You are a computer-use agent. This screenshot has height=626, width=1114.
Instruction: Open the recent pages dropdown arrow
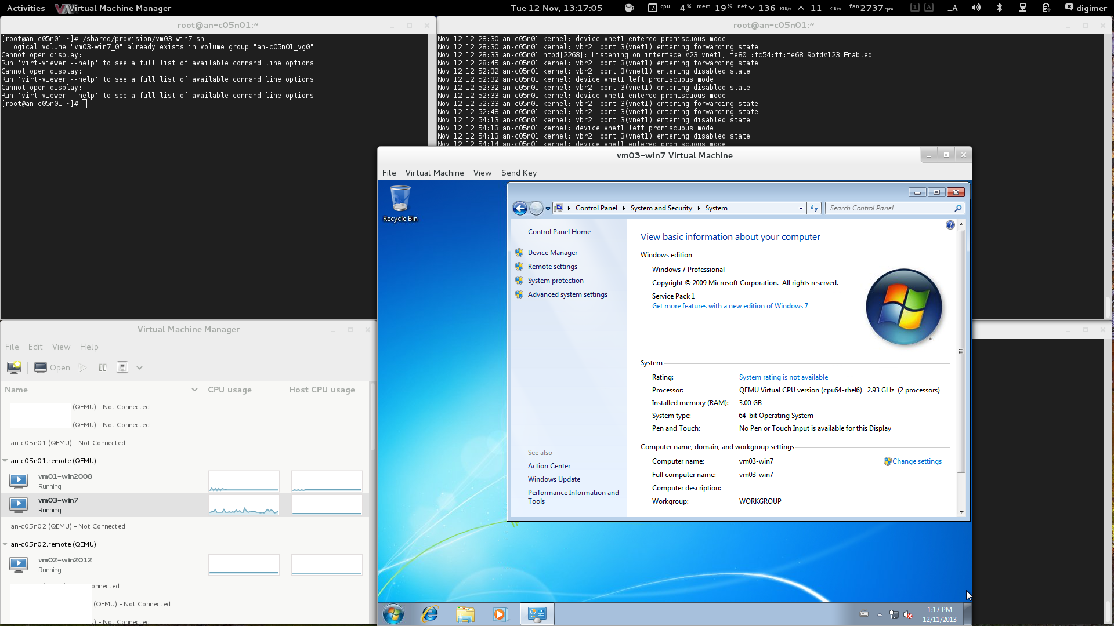[548, 209]
